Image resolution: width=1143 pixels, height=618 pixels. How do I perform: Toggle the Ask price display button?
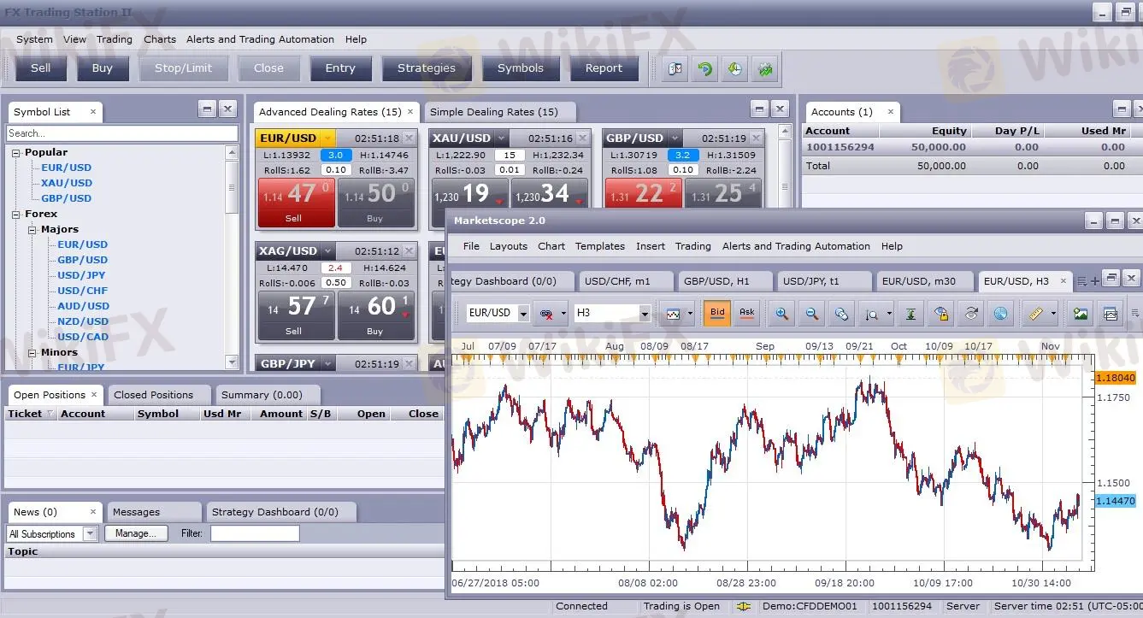[746, 313]
